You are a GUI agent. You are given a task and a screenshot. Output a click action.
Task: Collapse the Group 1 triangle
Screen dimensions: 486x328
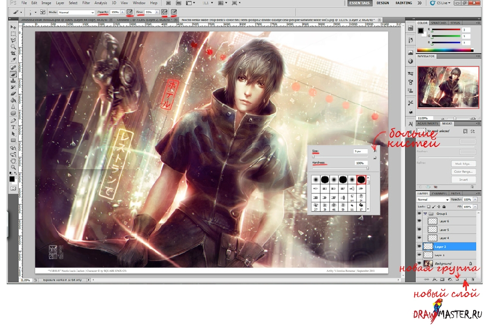(x=426, y=214)
